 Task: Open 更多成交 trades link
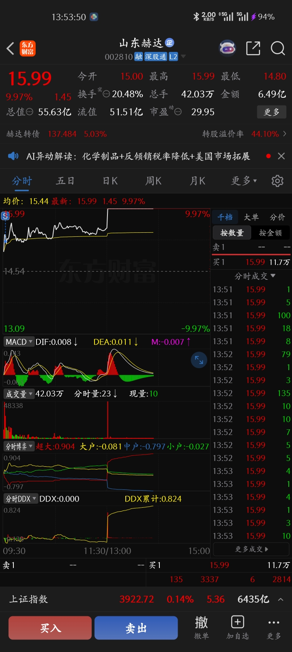pos(251,549)
